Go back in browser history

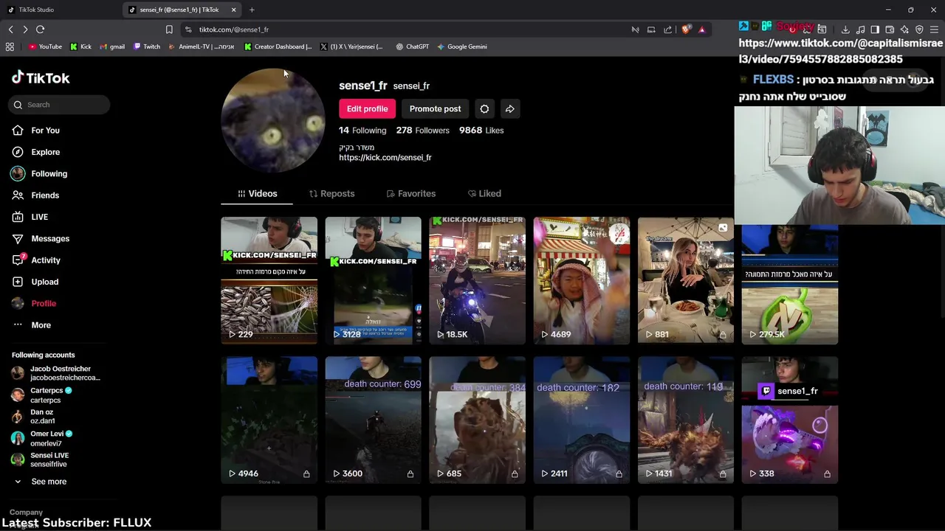pyautogui.click(x=10, y=29)
